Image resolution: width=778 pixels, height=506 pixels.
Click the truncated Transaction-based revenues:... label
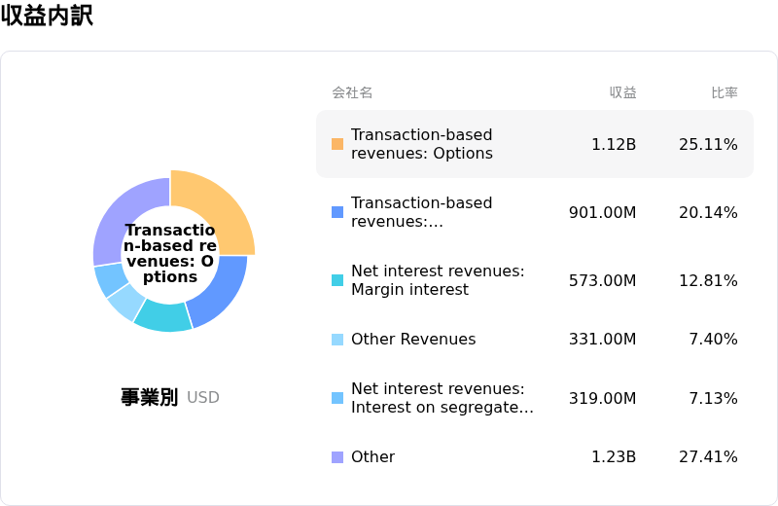click(x=422, y=212)
